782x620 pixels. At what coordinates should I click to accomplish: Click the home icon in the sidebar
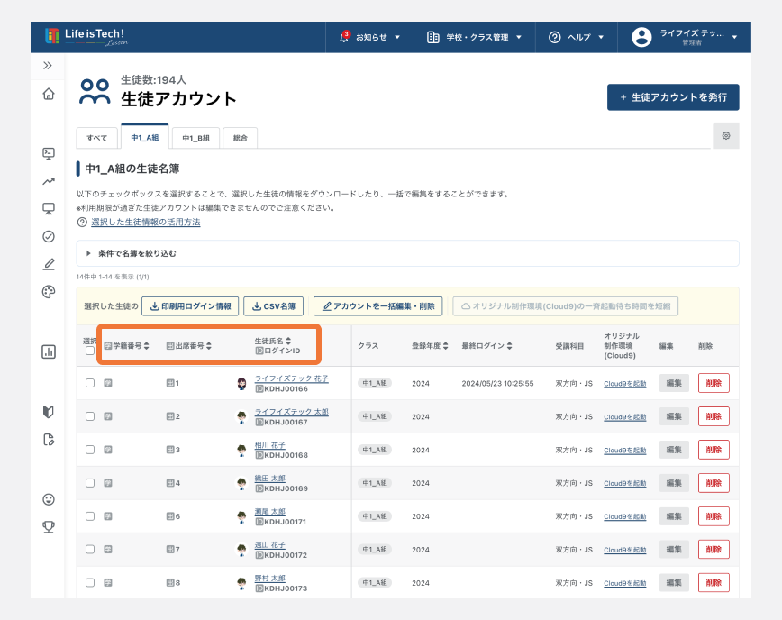(x=49, y=94)
